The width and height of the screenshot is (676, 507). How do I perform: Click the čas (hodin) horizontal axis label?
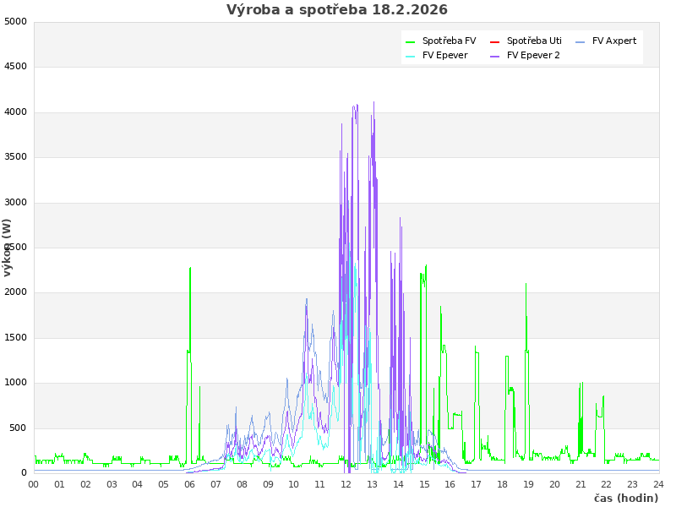625,499
